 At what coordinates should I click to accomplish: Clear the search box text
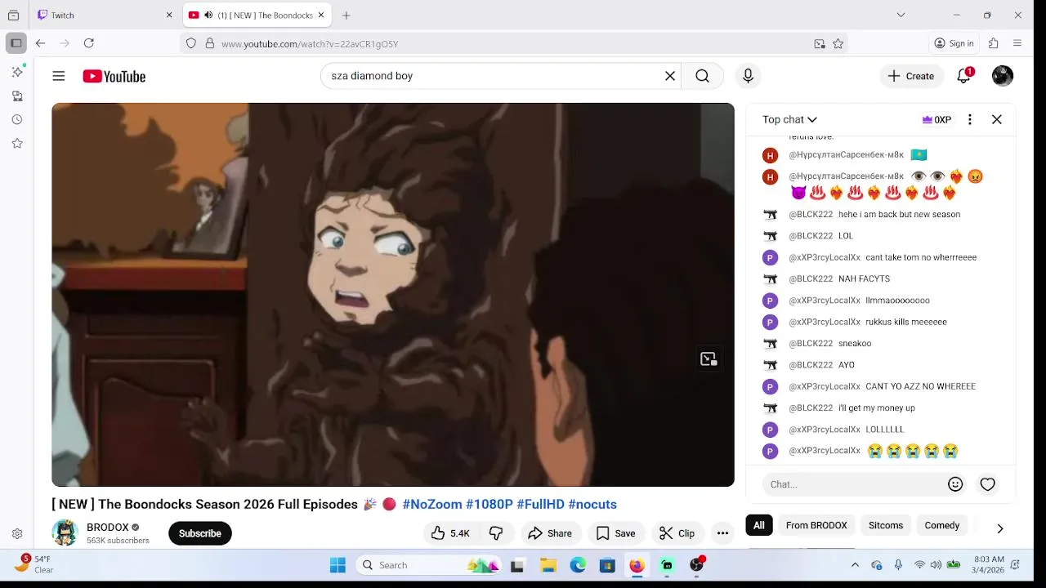click(x=670, y=76)
